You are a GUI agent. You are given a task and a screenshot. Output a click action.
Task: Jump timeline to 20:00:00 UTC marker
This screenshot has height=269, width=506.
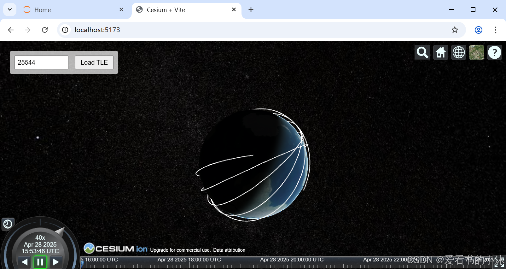[x=292, y=260]
